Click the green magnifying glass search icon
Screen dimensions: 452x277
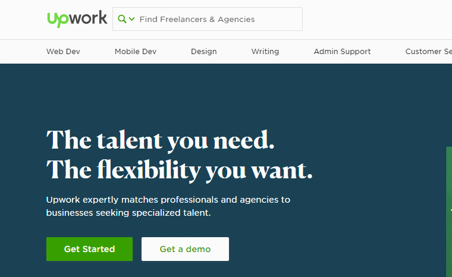pos(122,19)
